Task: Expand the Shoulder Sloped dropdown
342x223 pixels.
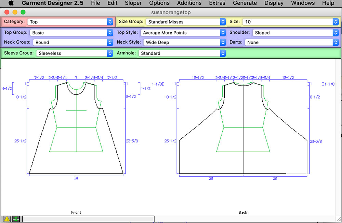Action: 295,33
